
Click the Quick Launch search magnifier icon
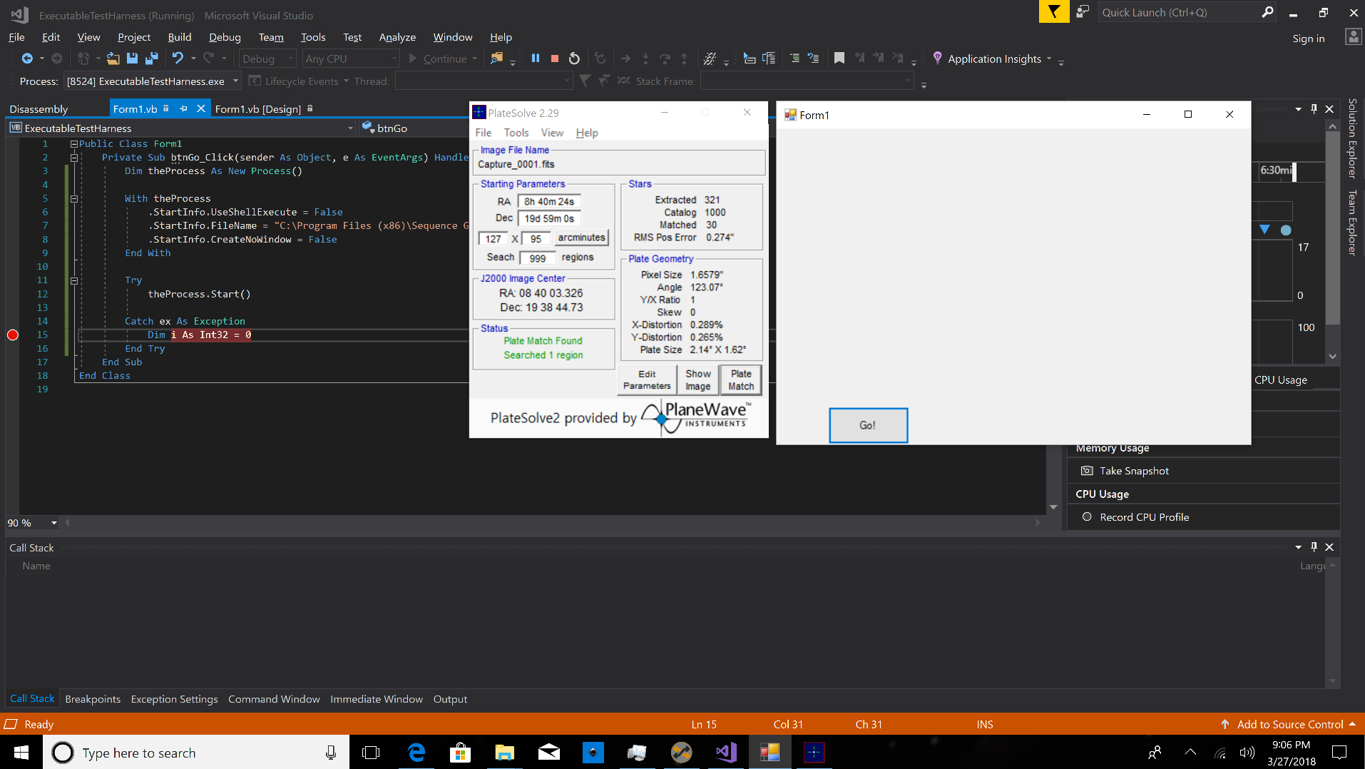(x=1267, y=12)
